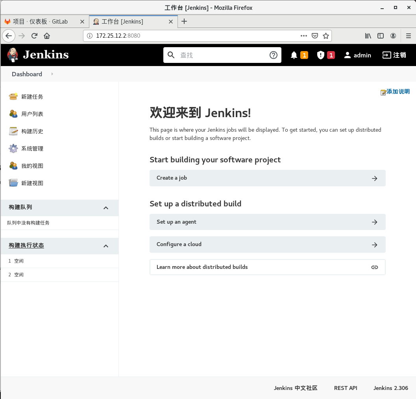
Task: Open the security warning shield icon
Action: tap(320, 55)
